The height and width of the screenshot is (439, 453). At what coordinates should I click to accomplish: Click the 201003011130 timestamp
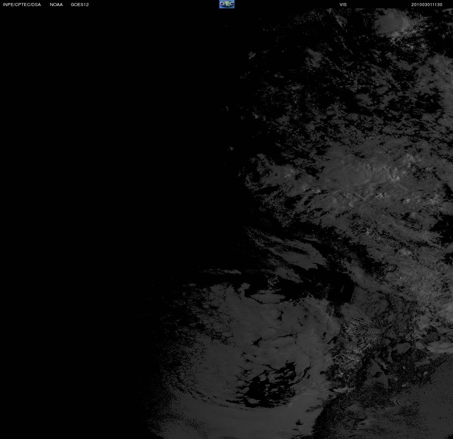[x=427, y=5]
